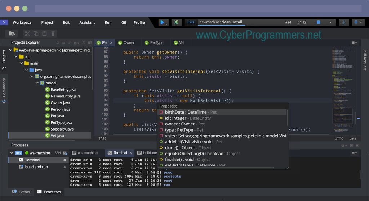Click the Projects Explorer refresh icon
369x201 pixels.
(58, 43)
